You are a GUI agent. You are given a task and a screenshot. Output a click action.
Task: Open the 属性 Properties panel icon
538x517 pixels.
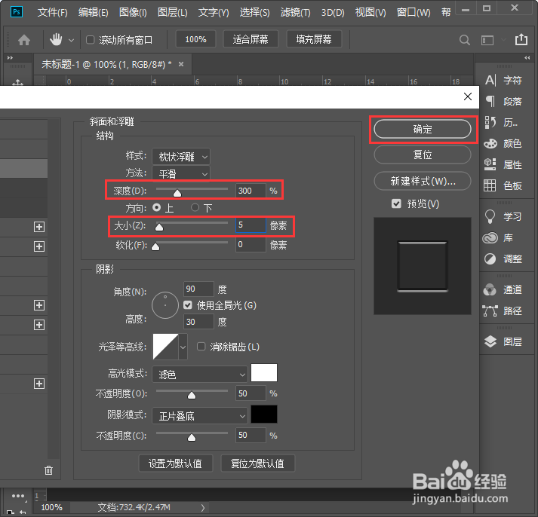click(490, 164)
